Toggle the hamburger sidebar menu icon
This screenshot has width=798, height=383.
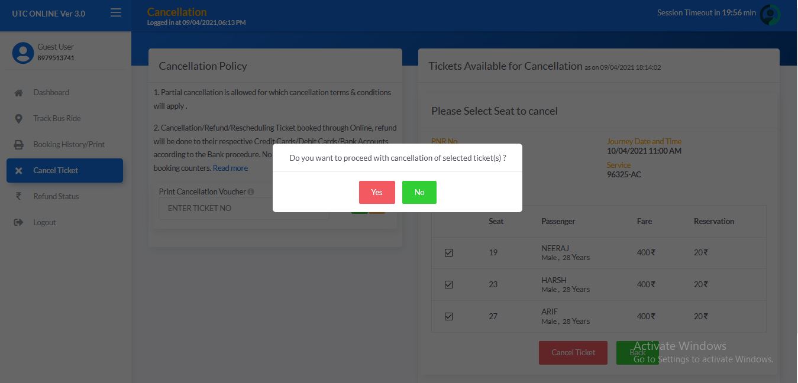coord(116,12)
